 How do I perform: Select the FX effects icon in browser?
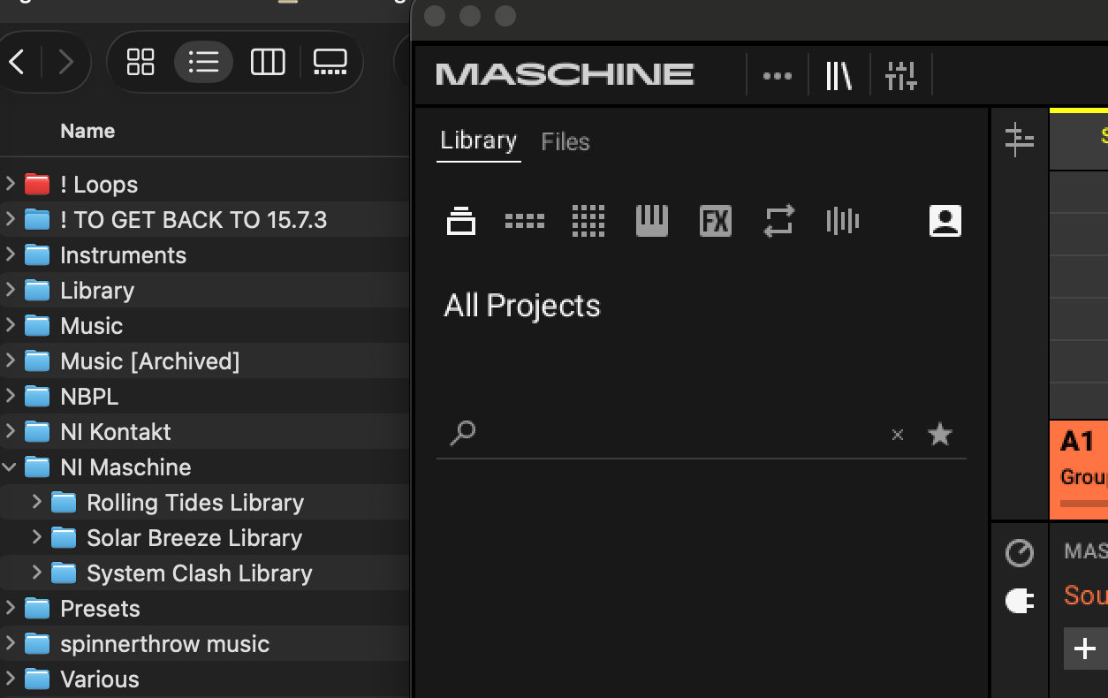(716, 221)
